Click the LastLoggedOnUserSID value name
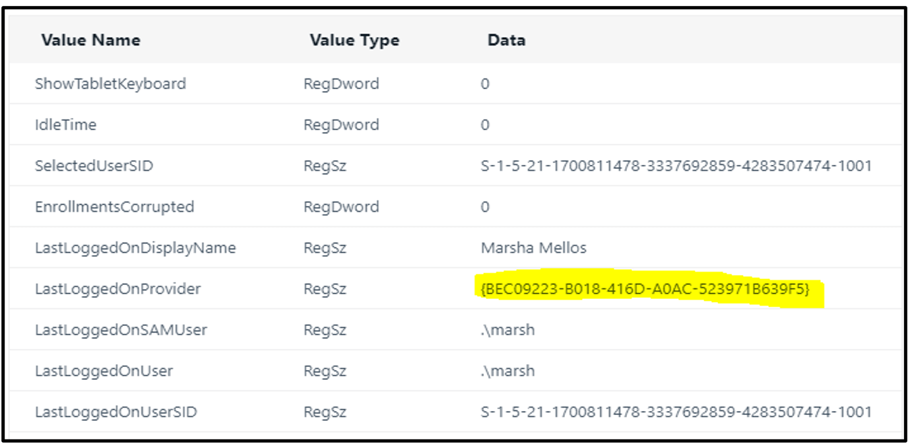914x444 pixels. 115,412
